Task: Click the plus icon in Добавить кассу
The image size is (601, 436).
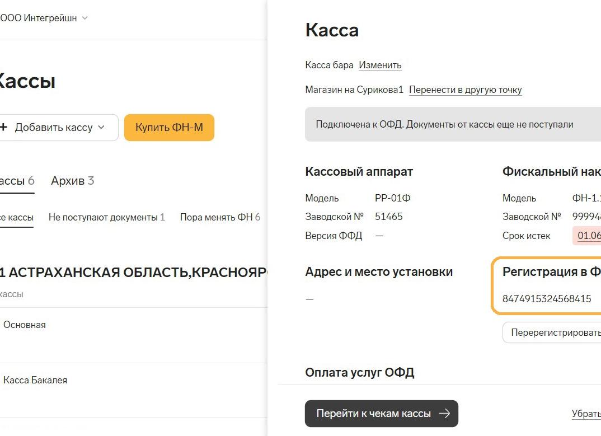Action: point(4,127)
